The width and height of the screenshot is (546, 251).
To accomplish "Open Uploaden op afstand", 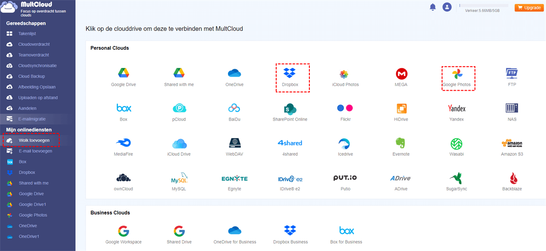I will pyautogui.click(x=38, y=97).
